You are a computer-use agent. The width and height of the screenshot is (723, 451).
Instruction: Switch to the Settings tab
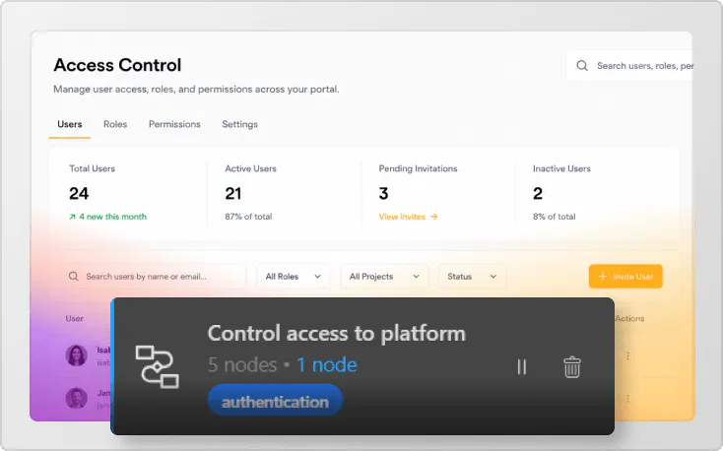[x=239, y=124]
